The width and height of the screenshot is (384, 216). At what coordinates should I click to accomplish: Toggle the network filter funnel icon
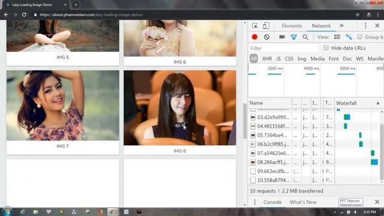293,37
